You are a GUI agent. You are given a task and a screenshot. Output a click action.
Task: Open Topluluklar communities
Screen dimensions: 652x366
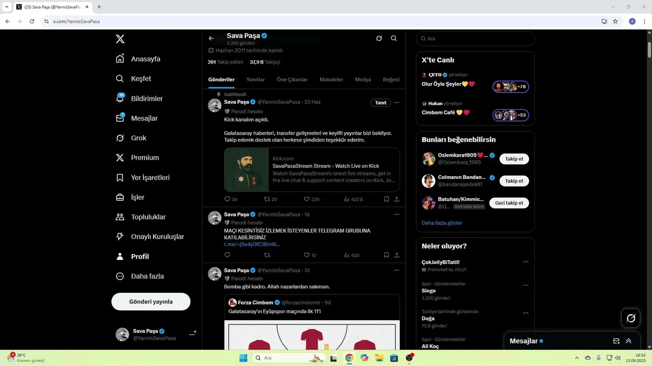[141, 217]
